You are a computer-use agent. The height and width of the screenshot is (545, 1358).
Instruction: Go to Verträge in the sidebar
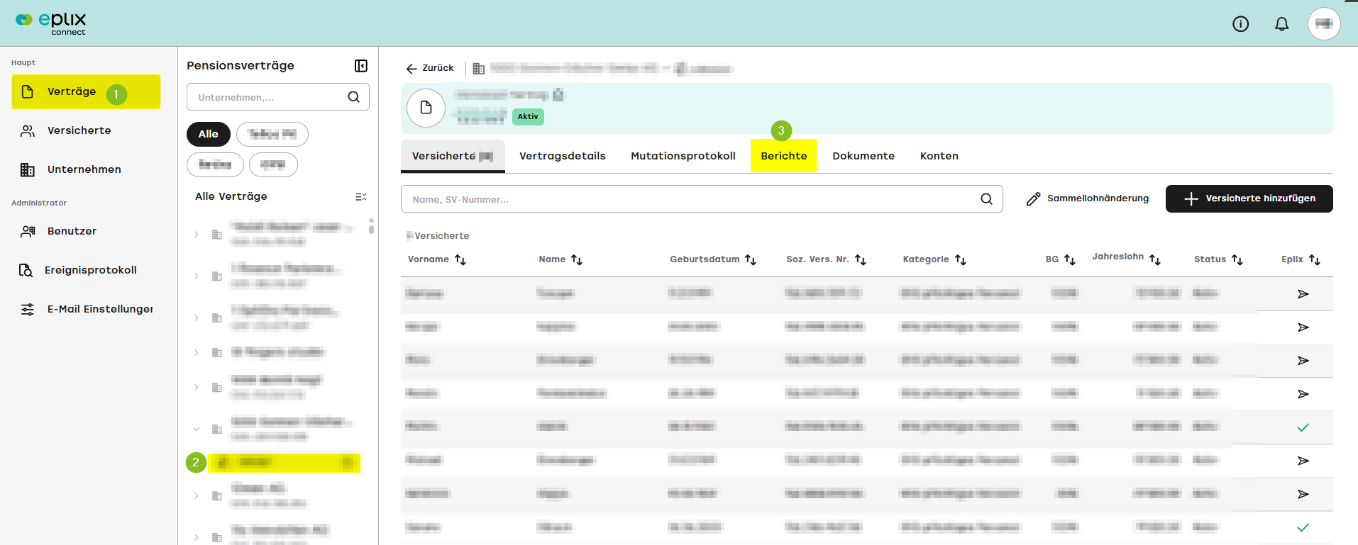click(x=86, y=91)
